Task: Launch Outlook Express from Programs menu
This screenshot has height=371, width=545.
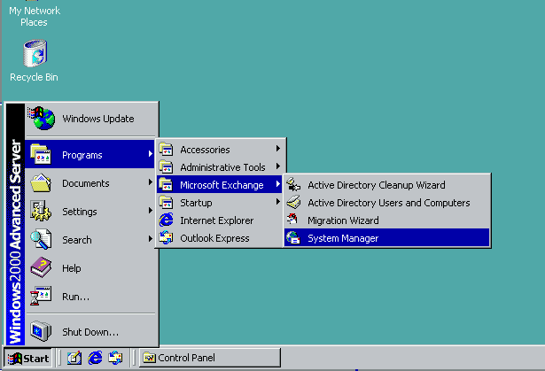Action: point(219,238)
